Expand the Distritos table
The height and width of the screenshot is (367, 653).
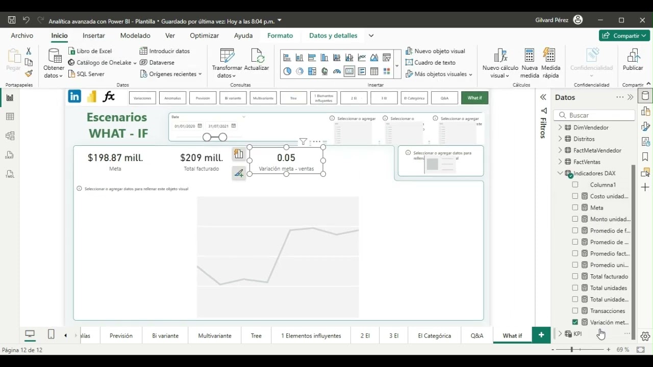click(560, 139)
